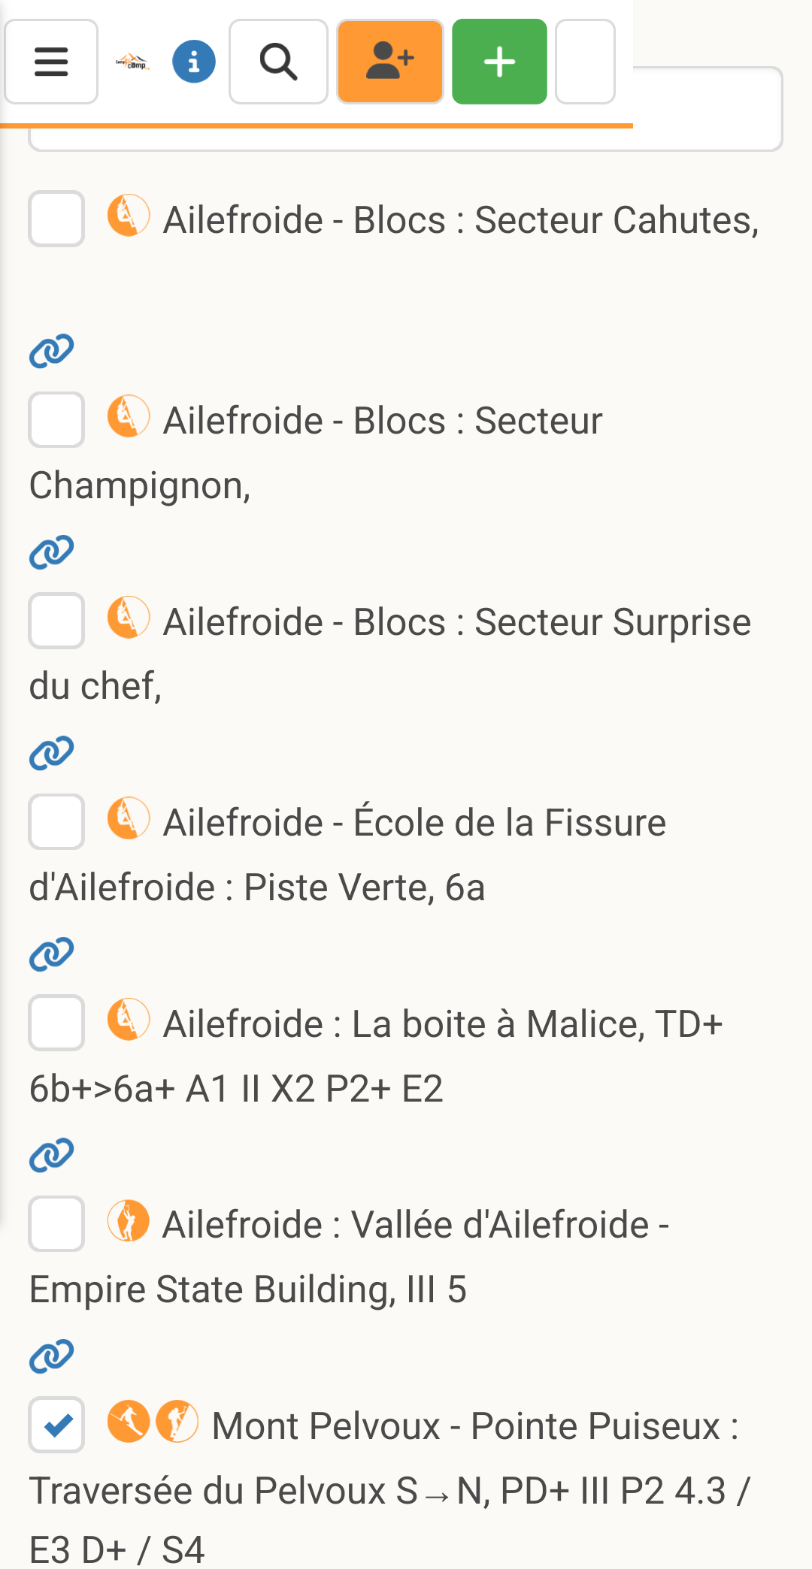Open link icon below Secteur Cahutes
Viewport: 812px width, 1569px height.
tap(51, 351)
